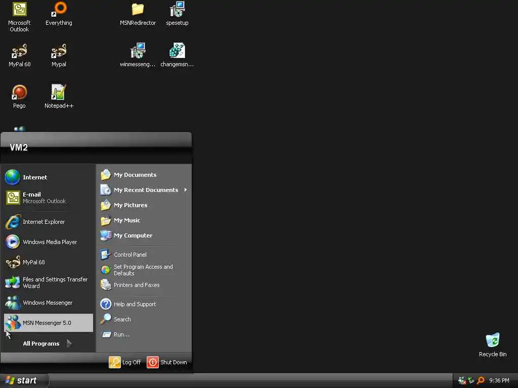Click the VM2 user name header
Viewport: 518px width, 388px height.
19,148
